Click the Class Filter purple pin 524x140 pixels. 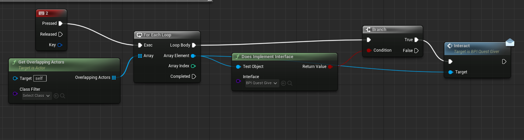point(15,93)
